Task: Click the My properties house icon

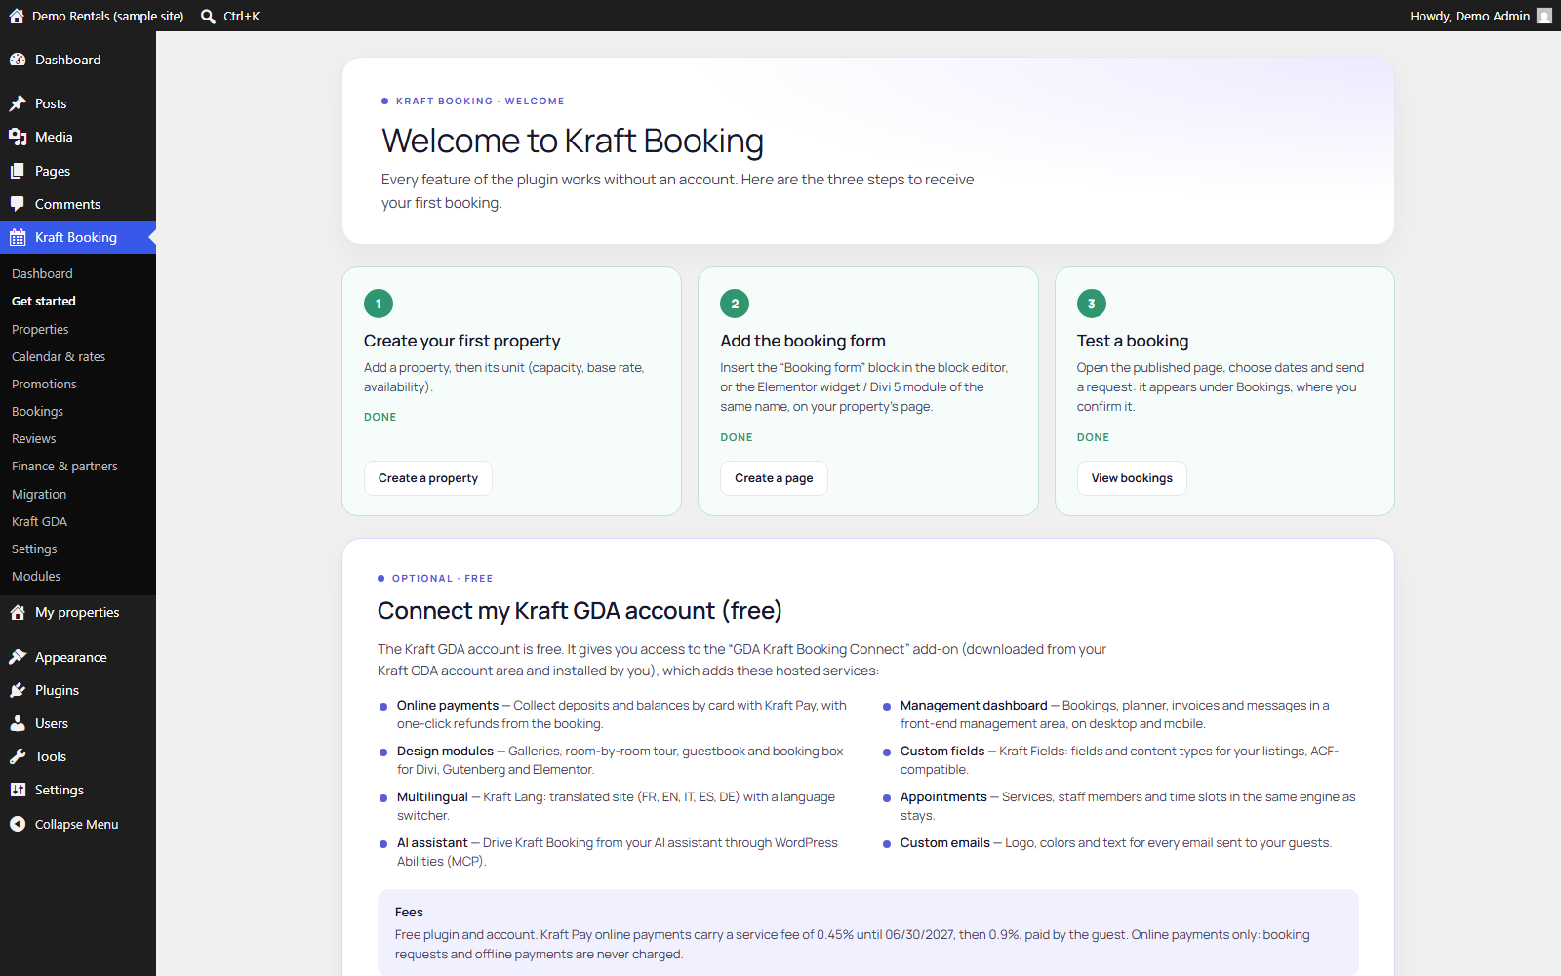Action: (18, 612)
